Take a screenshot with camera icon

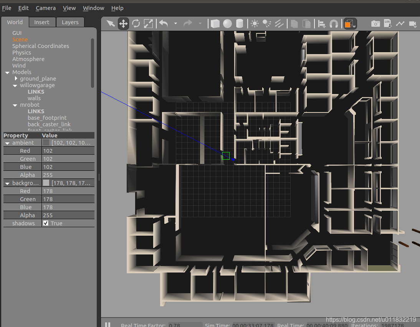[x=375, y=23]
